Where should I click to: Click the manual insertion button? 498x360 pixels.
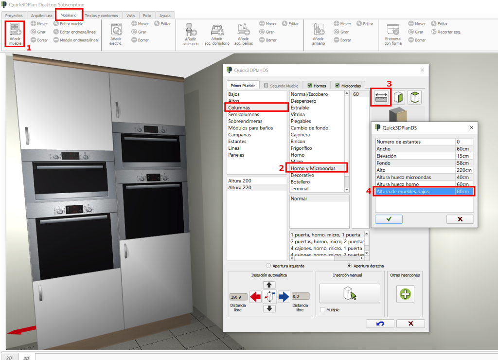click(349, 293)
